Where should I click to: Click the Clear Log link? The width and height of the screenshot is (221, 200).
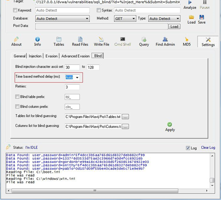[x=208, y=148]
